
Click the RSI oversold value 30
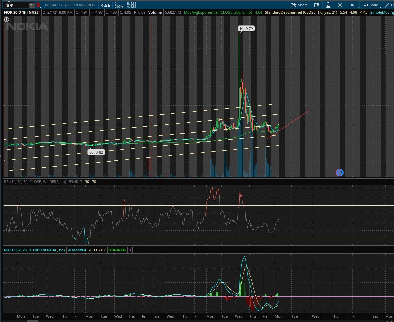87,181
